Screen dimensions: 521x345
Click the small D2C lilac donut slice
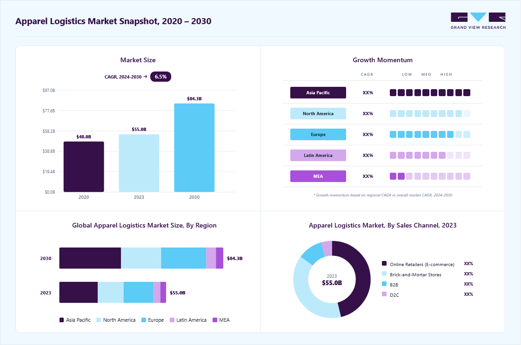coord(327,248)
